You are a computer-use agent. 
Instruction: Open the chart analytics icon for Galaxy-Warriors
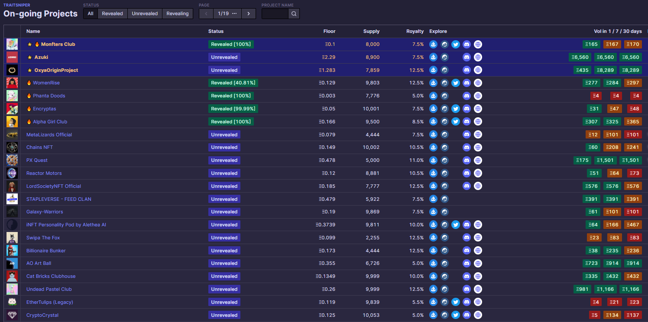[x=444, y=212]
